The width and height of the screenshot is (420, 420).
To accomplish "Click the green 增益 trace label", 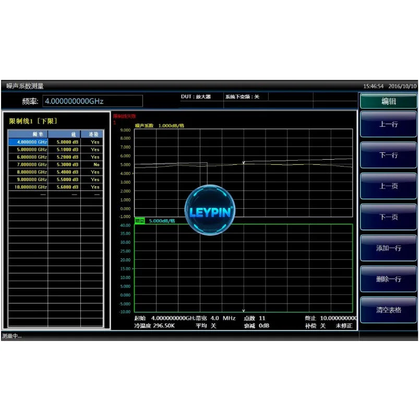I will 139,221.
